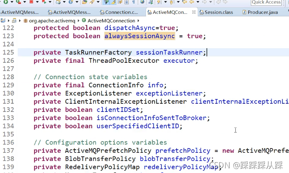Open the Back history dropdown arrow
Image resolution: width=289 pixels, height=173 pixels.
pos(198,2)
